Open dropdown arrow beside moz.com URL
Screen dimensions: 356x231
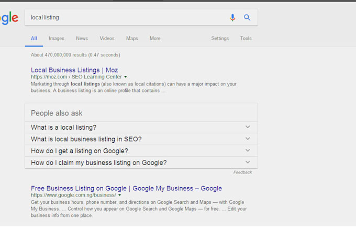[x=126, y=77]
